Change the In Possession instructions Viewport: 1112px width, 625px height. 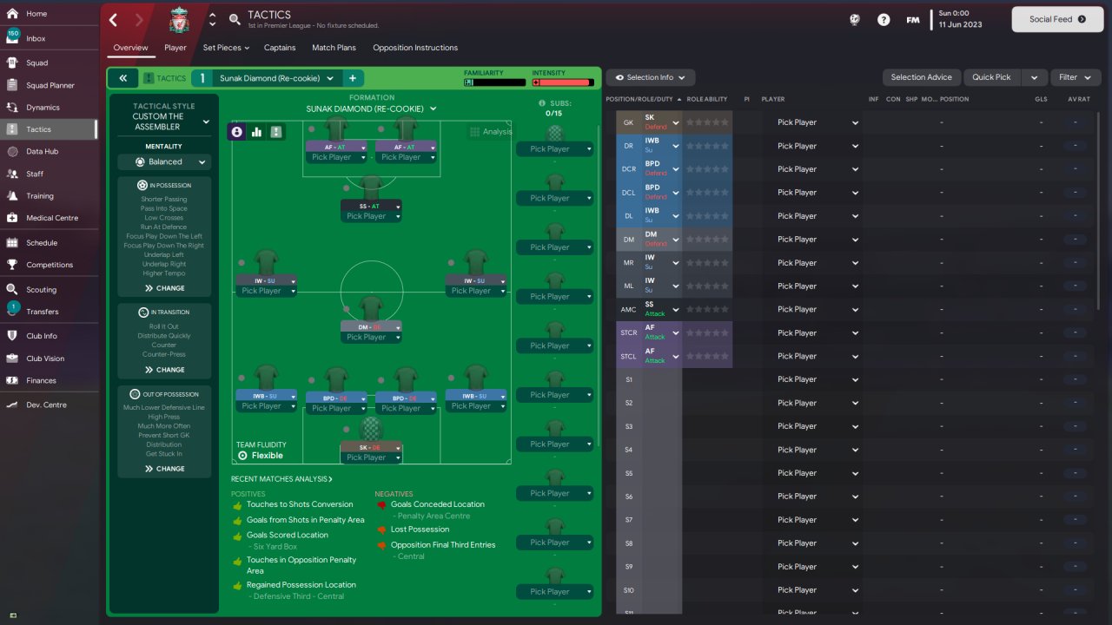click(x=164, y=288)
